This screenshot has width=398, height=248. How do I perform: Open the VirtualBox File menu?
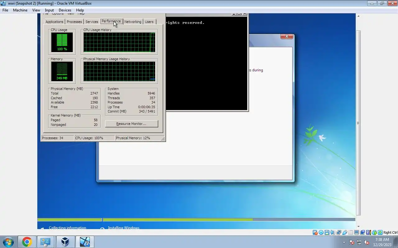click(x=5, y=10)
